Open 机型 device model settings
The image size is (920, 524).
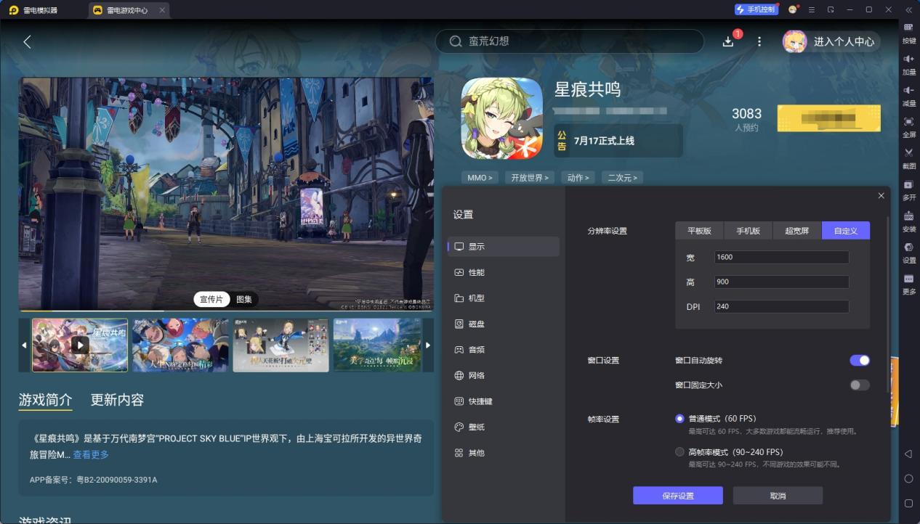(x=504, y=298)
